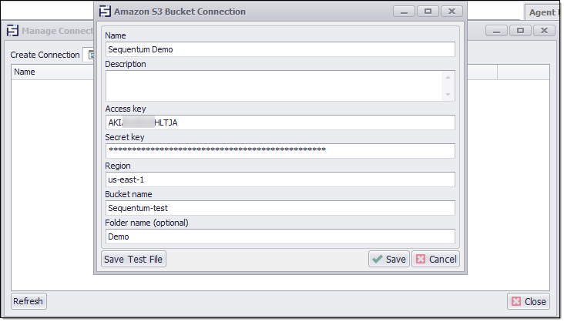Maximize the S3 Bucket Connection dialog
This screenshot has height=322, width=564.
(427, 12)
